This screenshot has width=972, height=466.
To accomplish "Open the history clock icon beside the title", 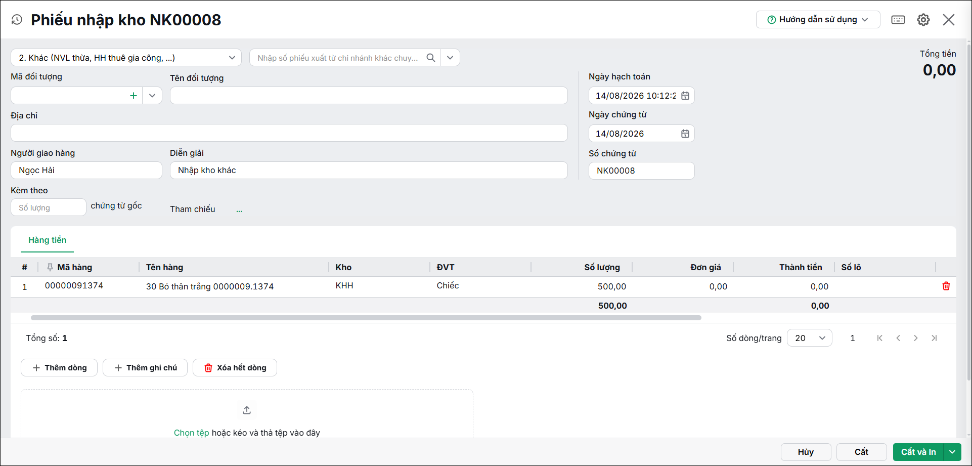I will [17, 20].
